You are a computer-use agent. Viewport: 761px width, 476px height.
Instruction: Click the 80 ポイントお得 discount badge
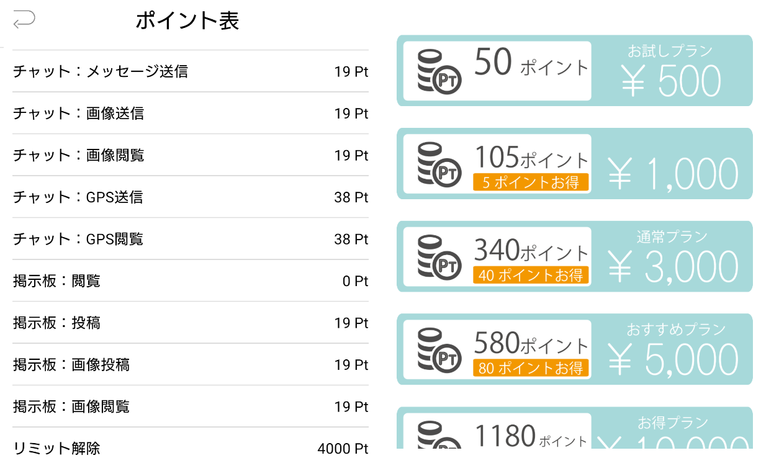click(x=531, y=367)
